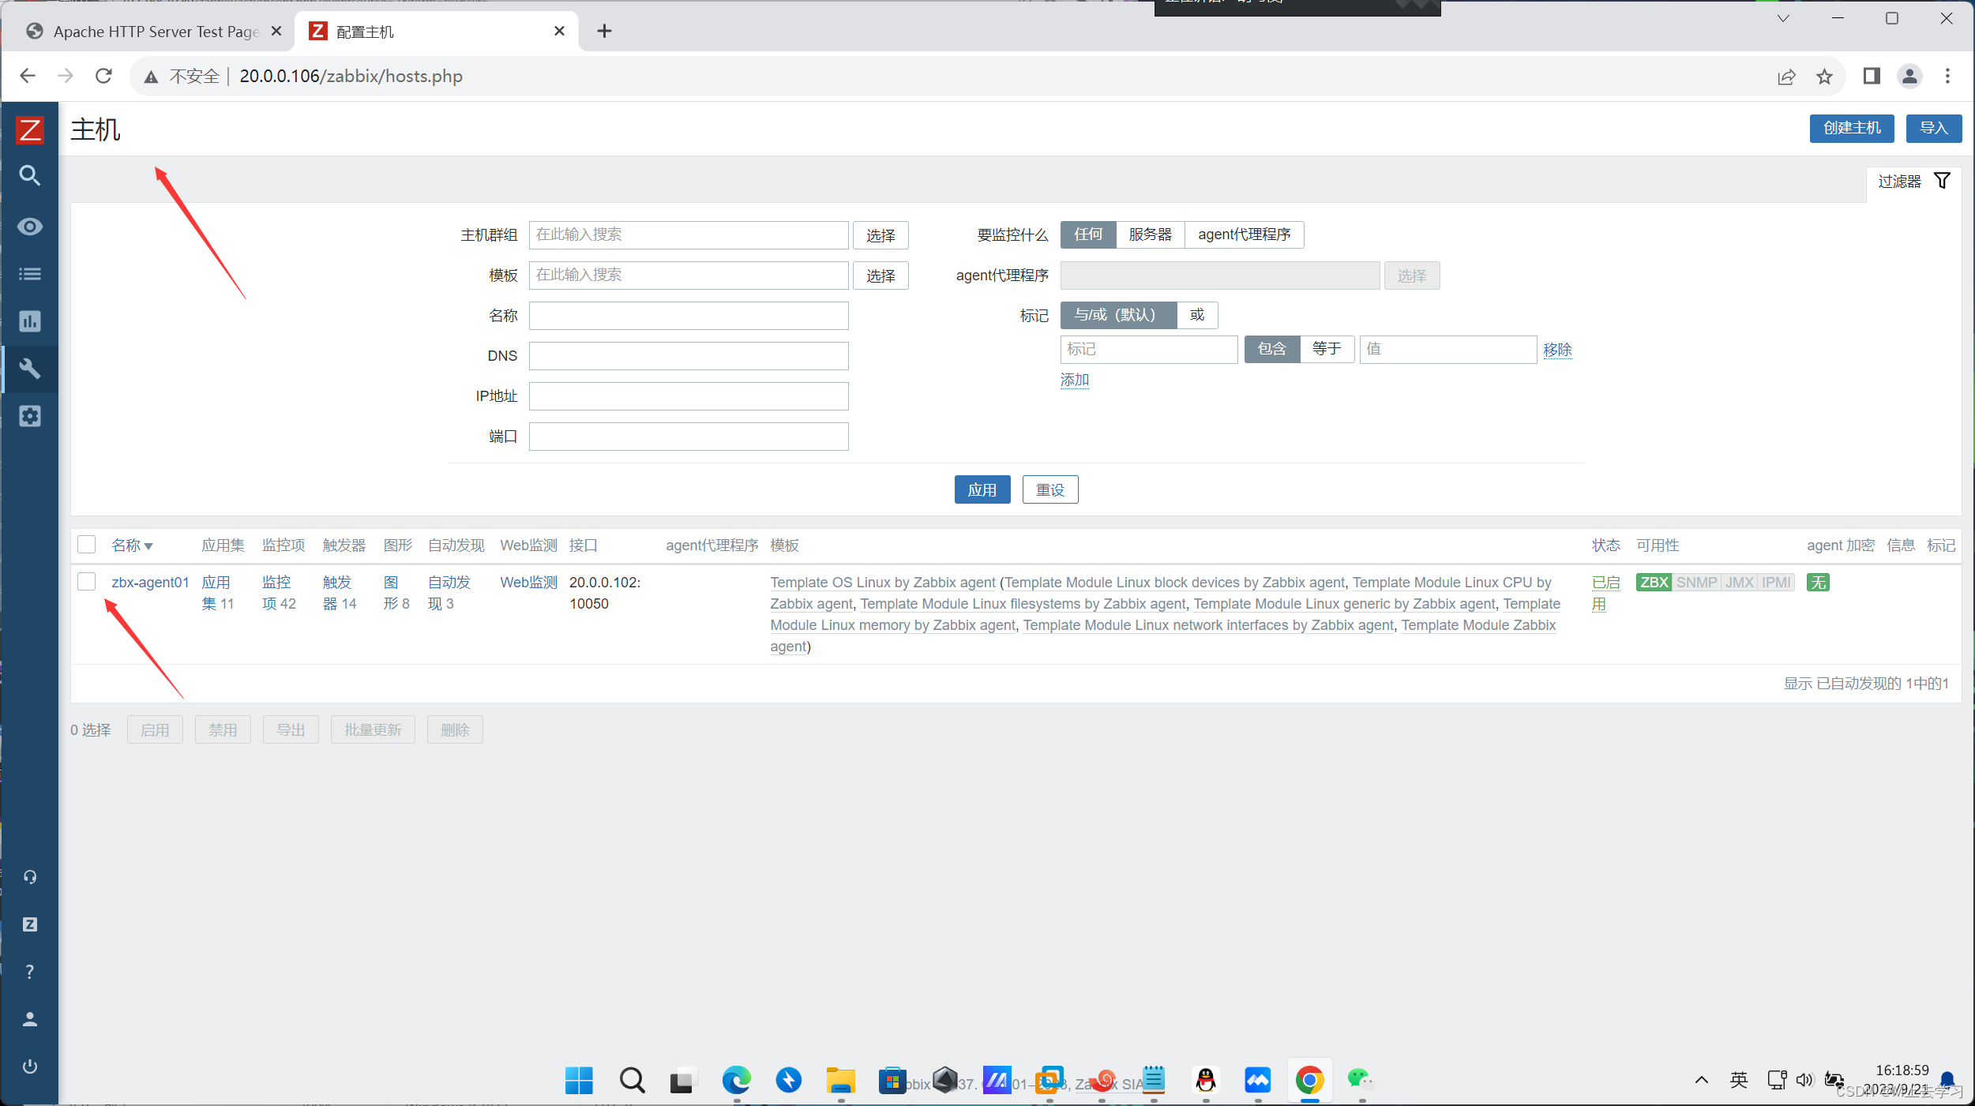This screenshot has width=1975, height=1106.
Task: Open the tab search chevron in Chrome title bar
Action: (x=1783, y=18)
